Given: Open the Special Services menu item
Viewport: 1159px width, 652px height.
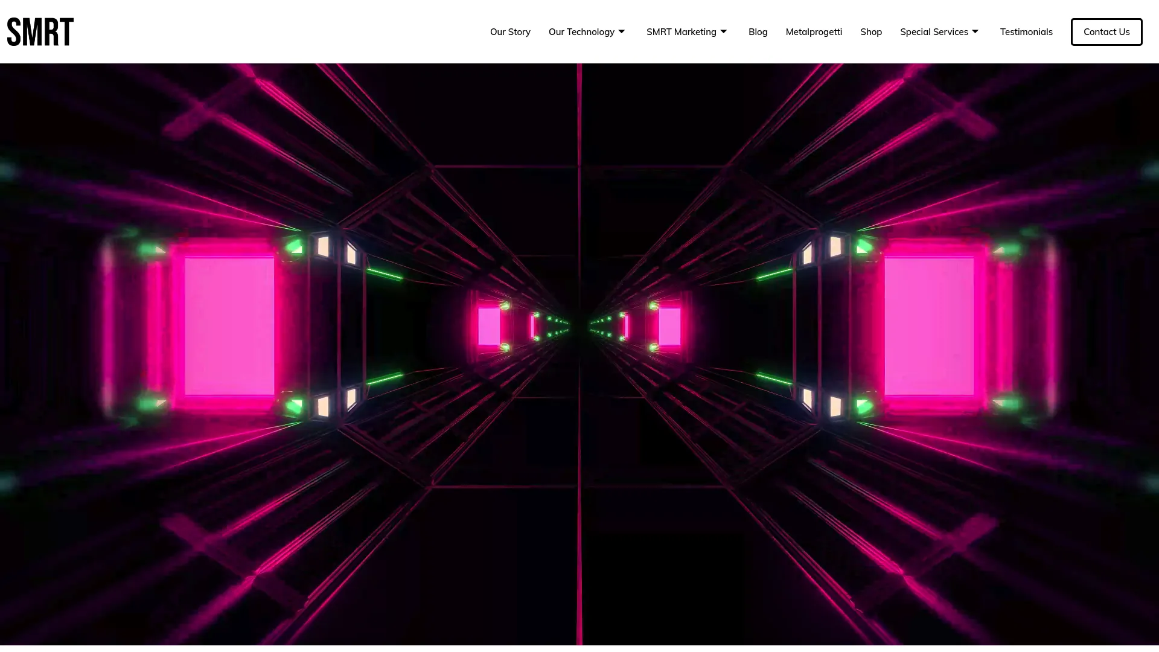Looking at the screenshot, I should click(x=934, y=32).
